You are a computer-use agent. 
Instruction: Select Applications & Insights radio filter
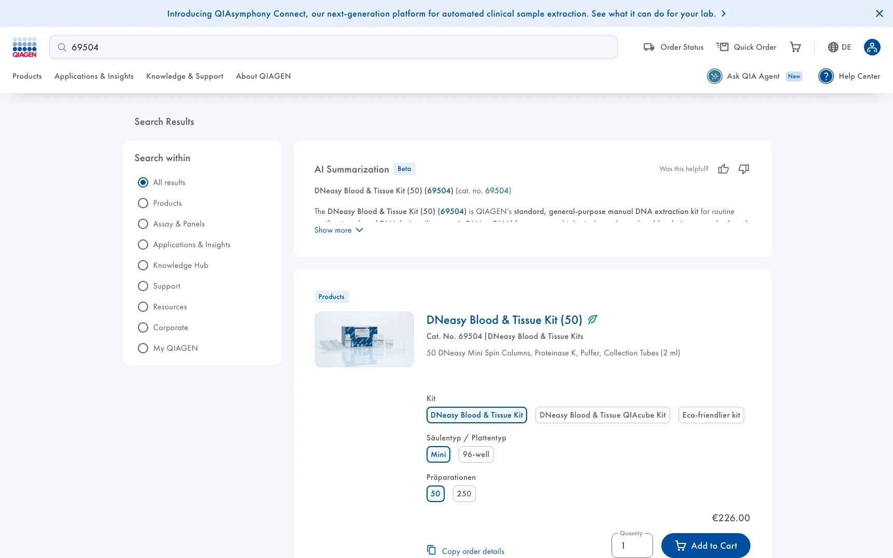pyautogui.click(x=143, y=245)
